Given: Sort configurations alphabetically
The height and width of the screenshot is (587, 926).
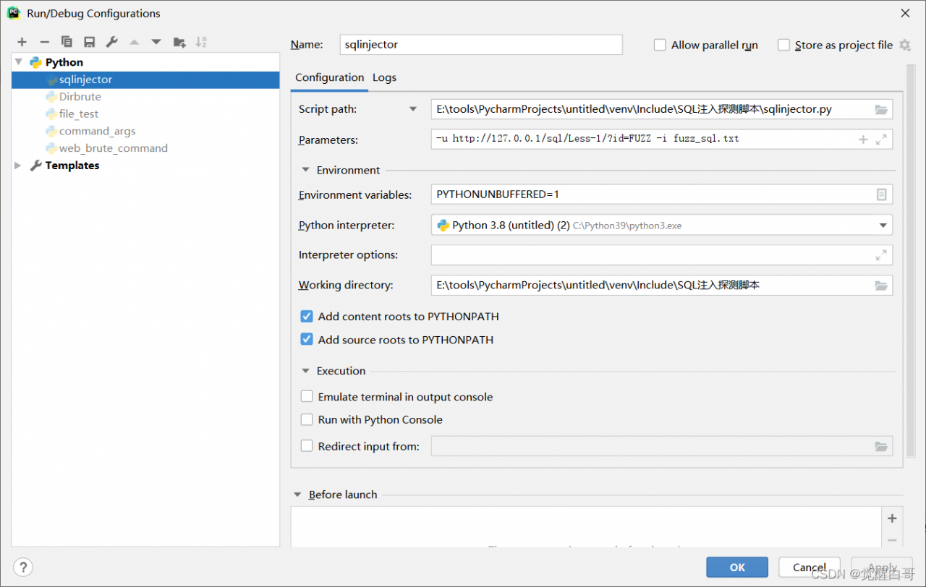Looking at the screenshot, I should 201,42.
